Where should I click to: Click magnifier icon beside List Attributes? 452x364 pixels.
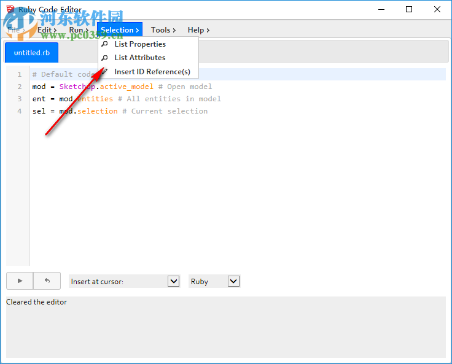pos(104,58)
